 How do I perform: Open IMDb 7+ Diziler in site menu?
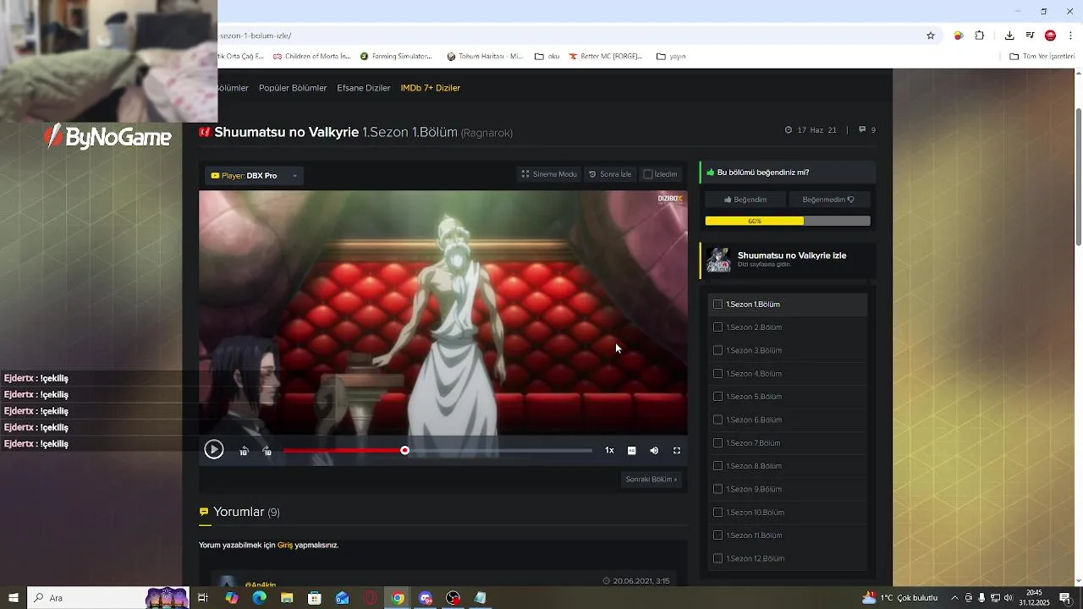431,88
